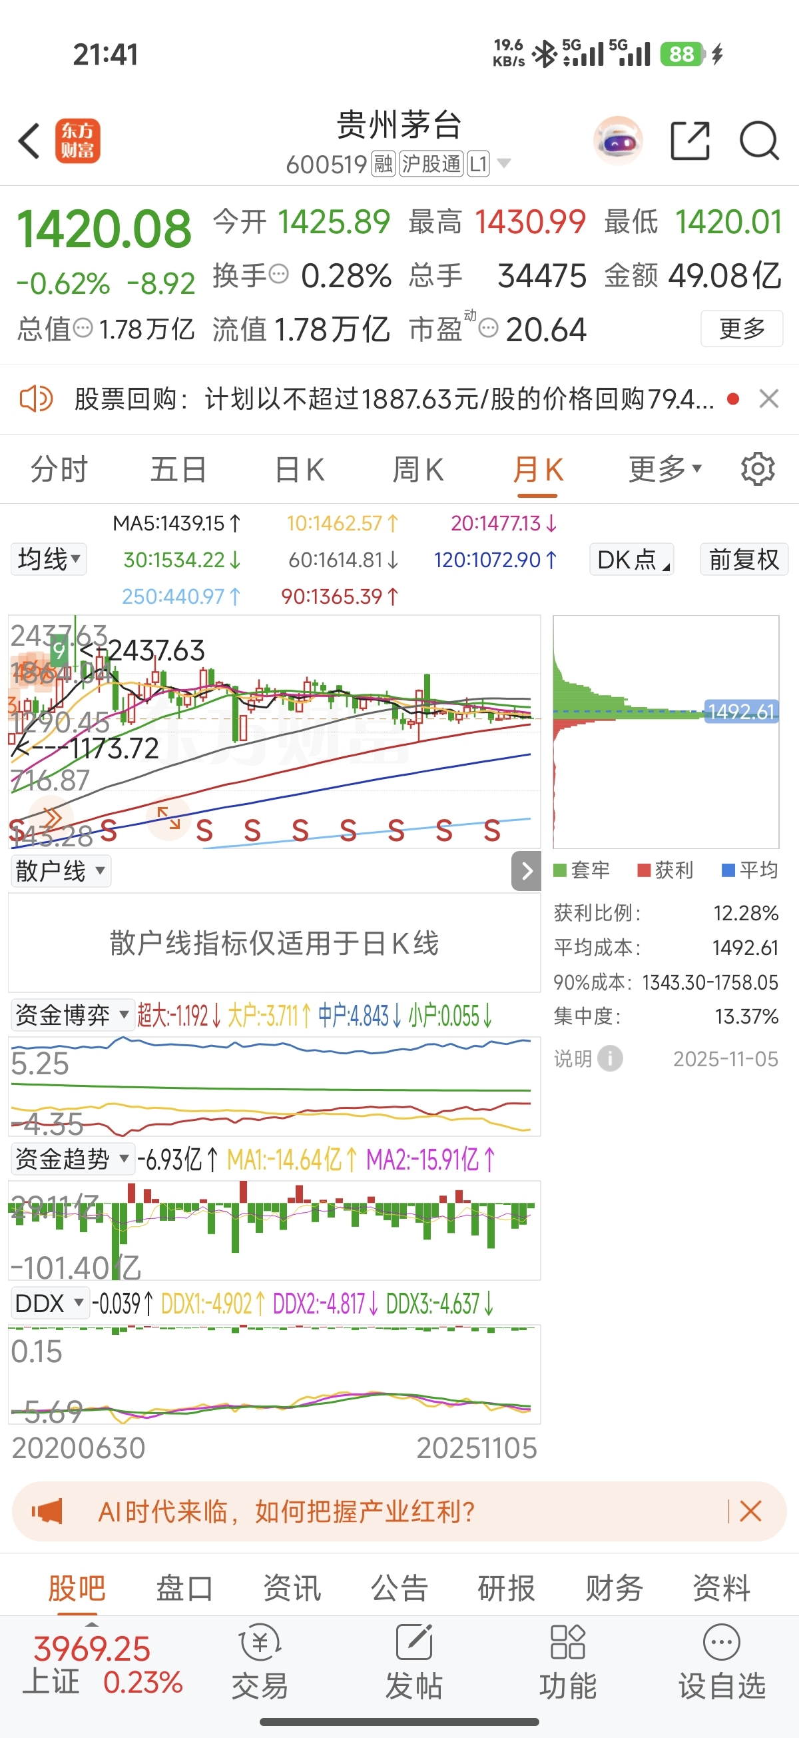This screenshot has width=799, height=1738.
Task: Open the DDX indicator dropdown
Action: (x=50, y=1303)
